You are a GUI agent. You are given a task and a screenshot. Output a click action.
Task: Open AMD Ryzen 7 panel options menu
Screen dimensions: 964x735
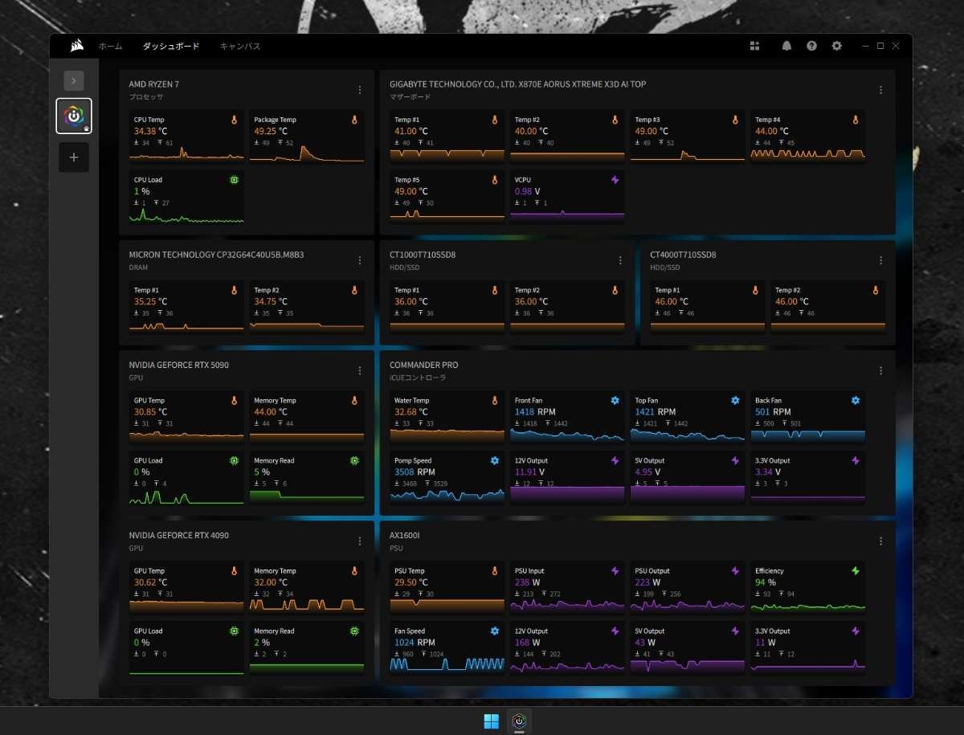360,90
